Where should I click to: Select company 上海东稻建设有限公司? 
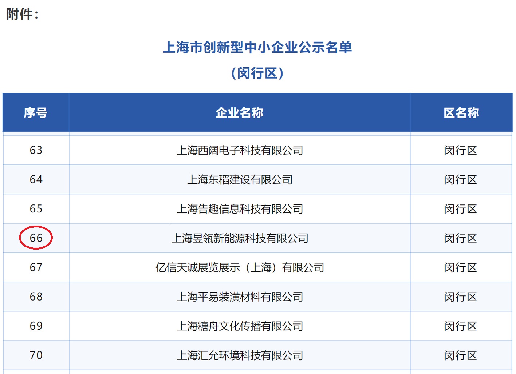click(x=240, y=179)
